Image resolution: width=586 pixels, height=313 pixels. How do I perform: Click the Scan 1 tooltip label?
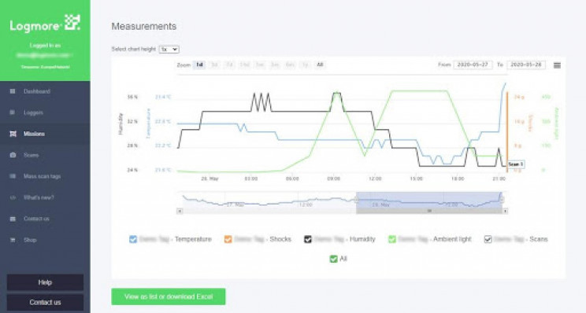click(516, 164)
